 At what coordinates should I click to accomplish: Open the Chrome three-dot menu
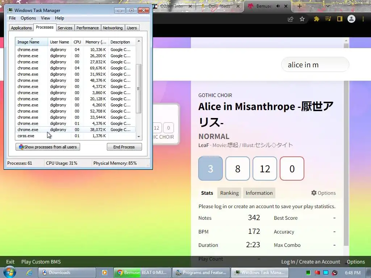(x=363, y=19)
